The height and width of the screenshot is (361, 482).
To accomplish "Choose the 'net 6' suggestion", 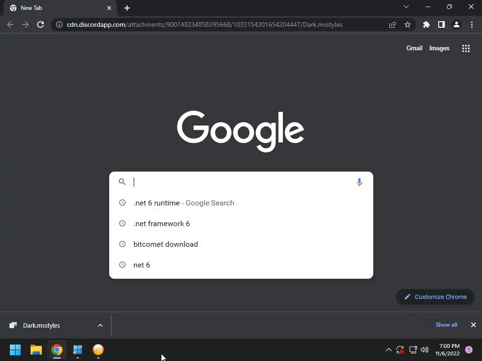I will (x=241, y=265).
